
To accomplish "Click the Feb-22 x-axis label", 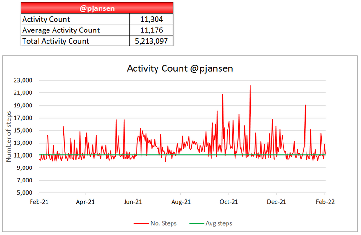I will [x=325, y=202].
